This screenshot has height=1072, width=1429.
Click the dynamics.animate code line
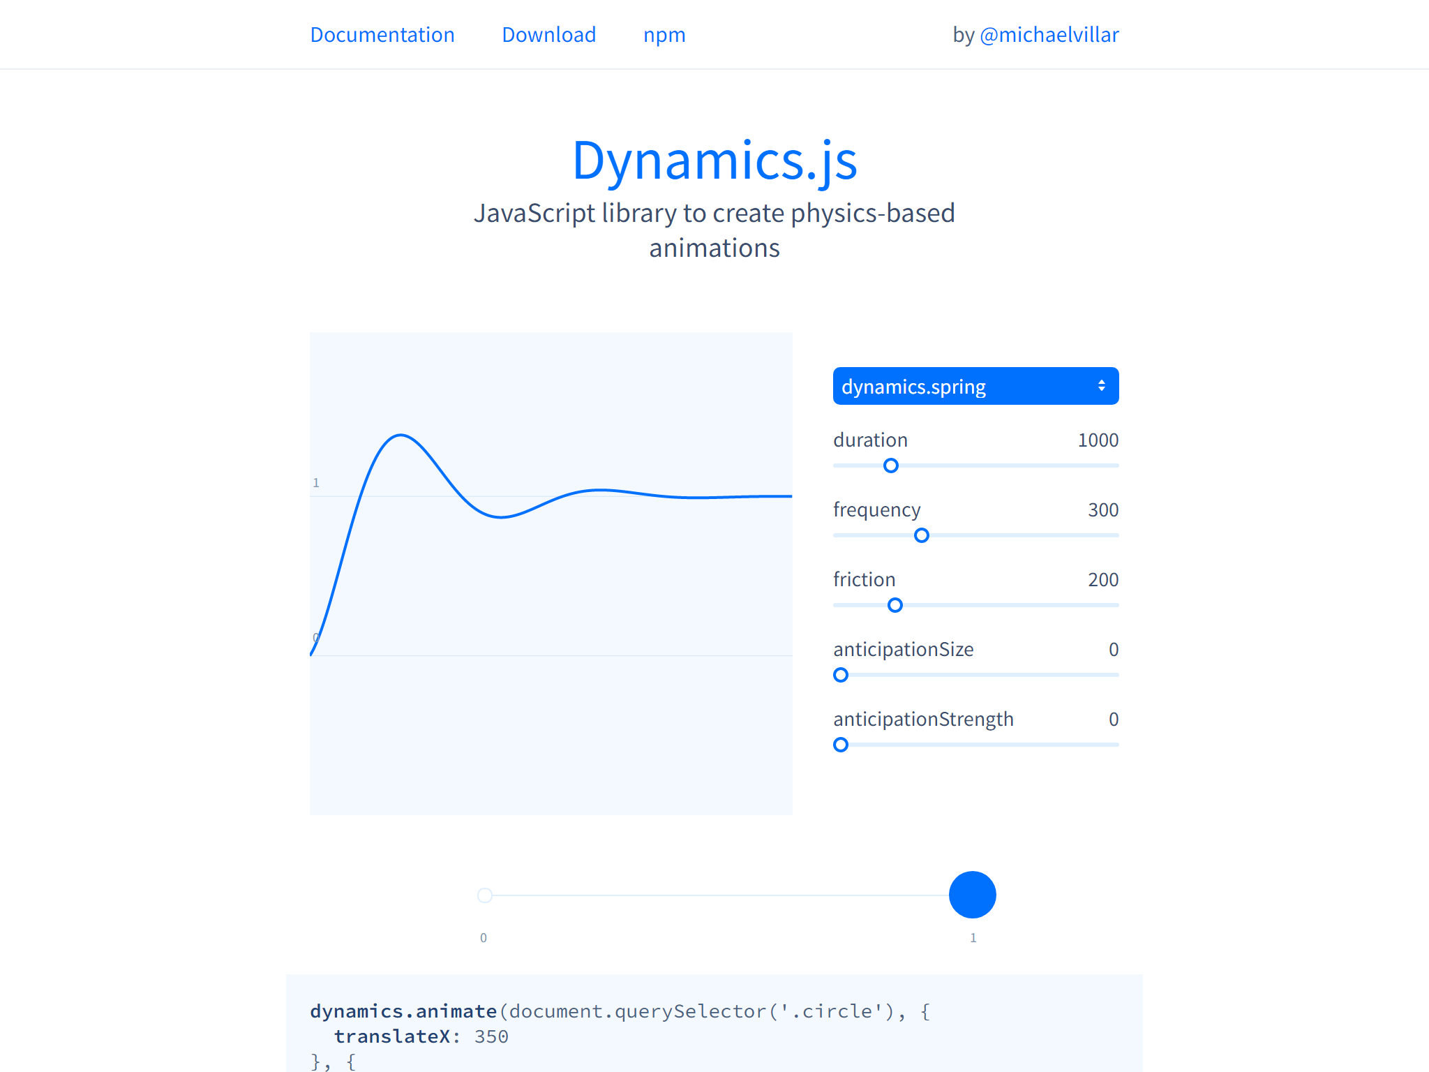point(620,1011)
